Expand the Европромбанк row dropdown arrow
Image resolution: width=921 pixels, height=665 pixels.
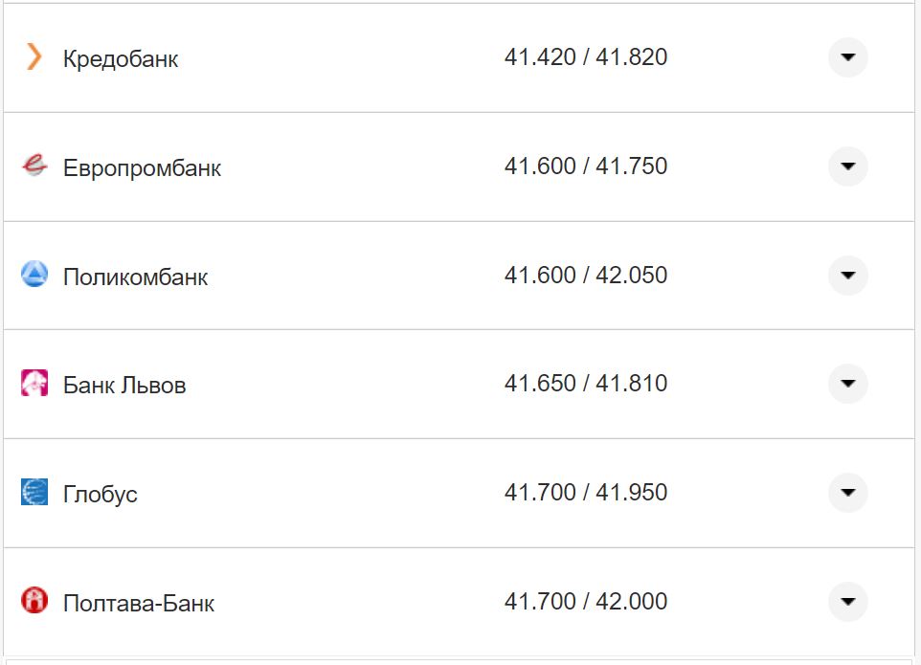847,166
